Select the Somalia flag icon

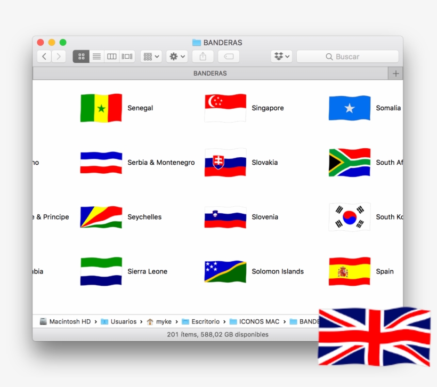click(x=350, y=108)
